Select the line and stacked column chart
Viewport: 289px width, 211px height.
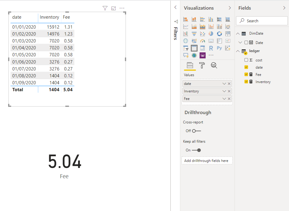[x=211, y=26]
